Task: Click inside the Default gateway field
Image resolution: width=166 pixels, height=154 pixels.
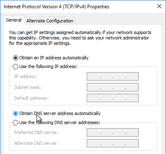Action: 112,98
